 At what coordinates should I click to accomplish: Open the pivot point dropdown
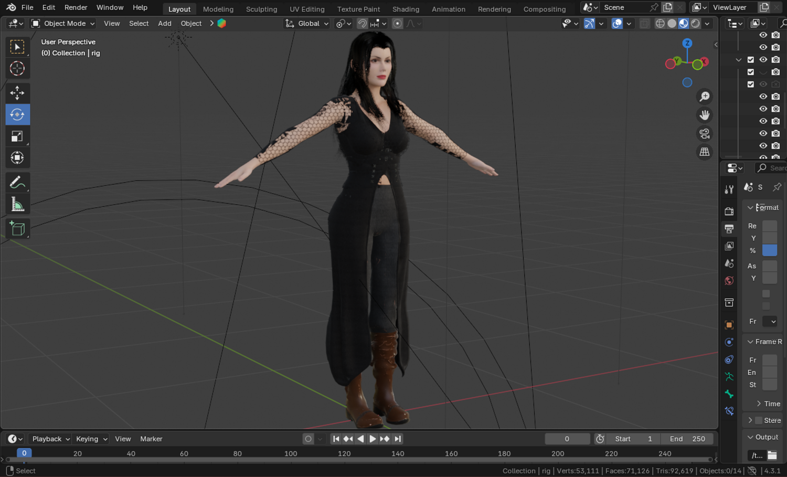[343, 24]
